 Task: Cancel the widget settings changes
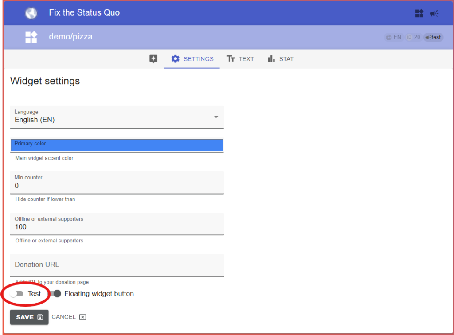click(69, 317)
